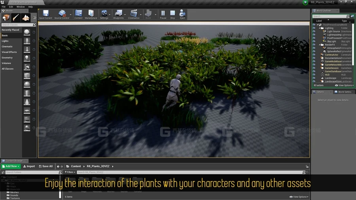This screenshot has height=200, width=356.
Task: Click the Content breadcrumb link
Action: [x=76, y=166]
